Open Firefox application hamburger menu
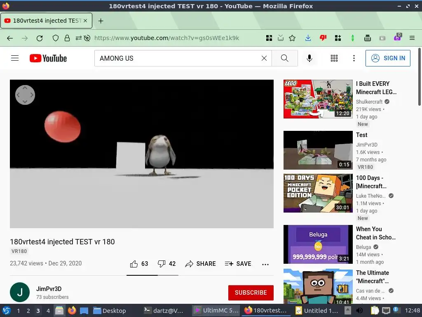 412,38
